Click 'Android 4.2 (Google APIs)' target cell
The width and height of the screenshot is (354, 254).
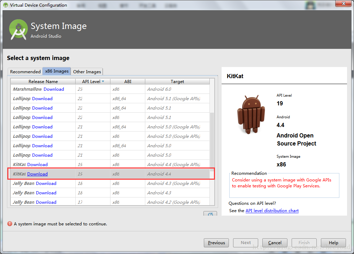[177, 202]
